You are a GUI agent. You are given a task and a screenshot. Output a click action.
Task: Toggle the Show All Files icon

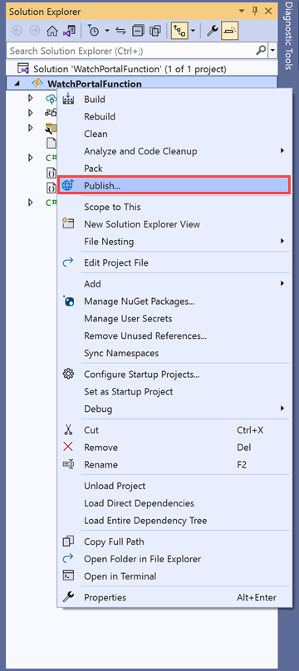coord(154,31)
